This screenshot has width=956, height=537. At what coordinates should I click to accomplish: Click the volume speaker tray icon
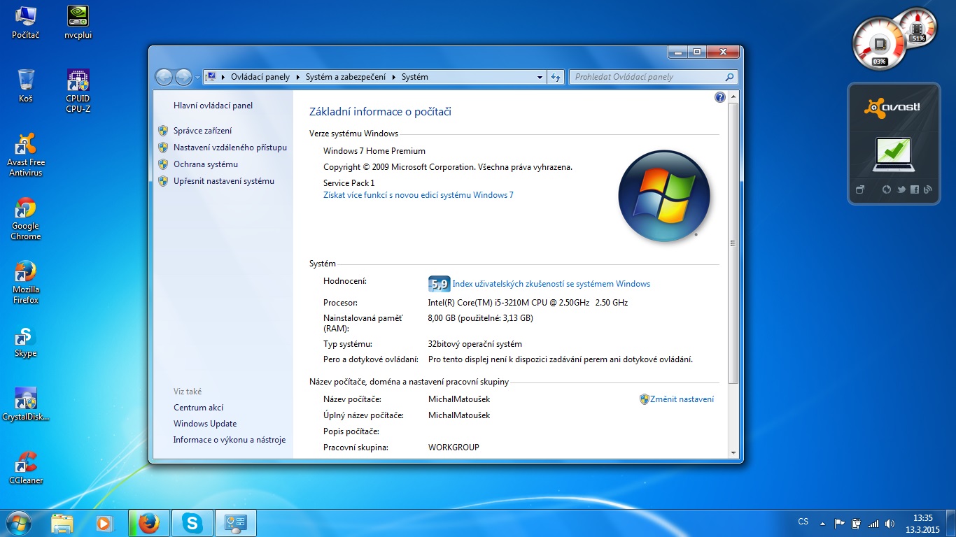click(890, 523)
